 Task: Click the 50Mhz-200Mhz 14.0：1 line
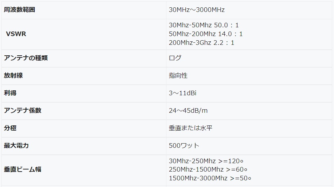[206, 34]
